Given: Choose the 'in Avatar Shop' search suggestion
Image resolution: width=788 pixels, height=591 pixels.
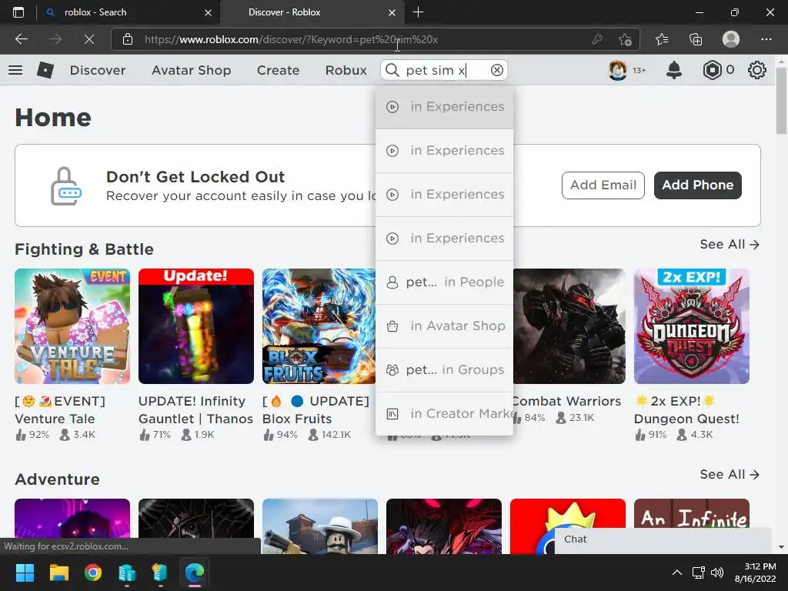Looking at the screenshot, I should [x=444, y=326].
